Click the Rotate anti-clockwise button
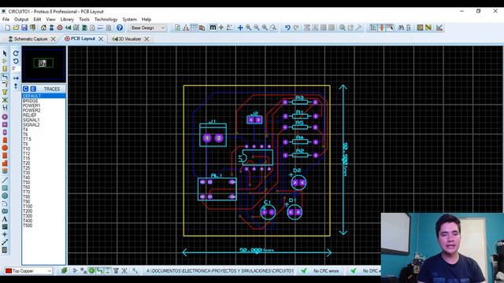 16,61
